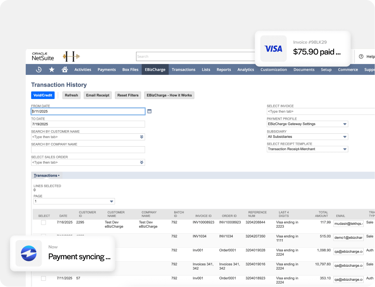
Task: Open the Setup menu
Action: pos(326,69)
